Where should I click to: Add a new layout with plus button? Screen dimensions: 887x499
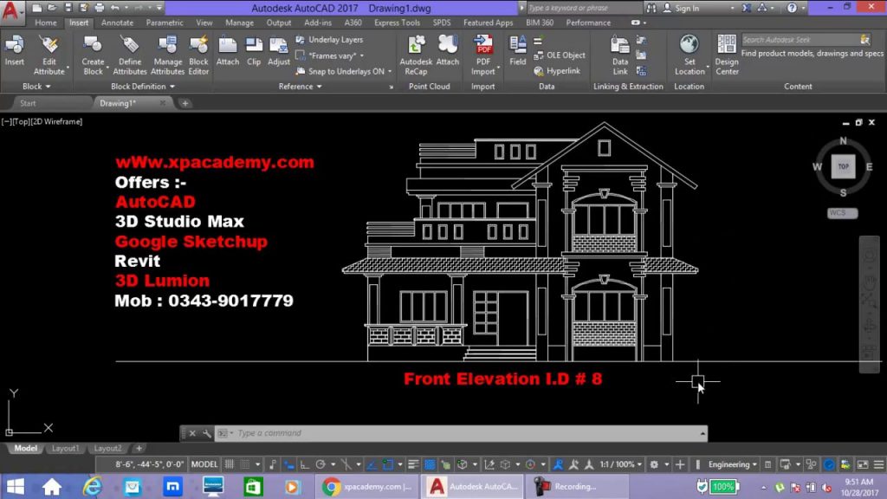tap(139, 448)
